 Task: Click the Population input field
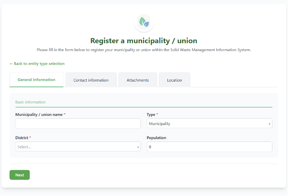[x=210, y=147]
